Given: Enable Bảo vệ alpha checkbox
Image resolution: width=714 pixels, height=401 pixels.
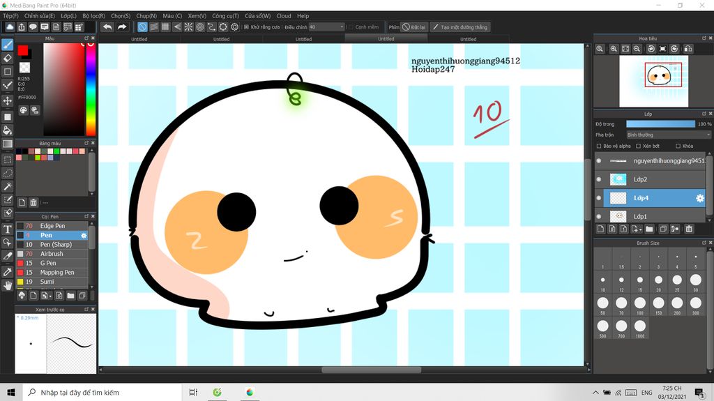Looking at the screenshot, I should (599, 146).
